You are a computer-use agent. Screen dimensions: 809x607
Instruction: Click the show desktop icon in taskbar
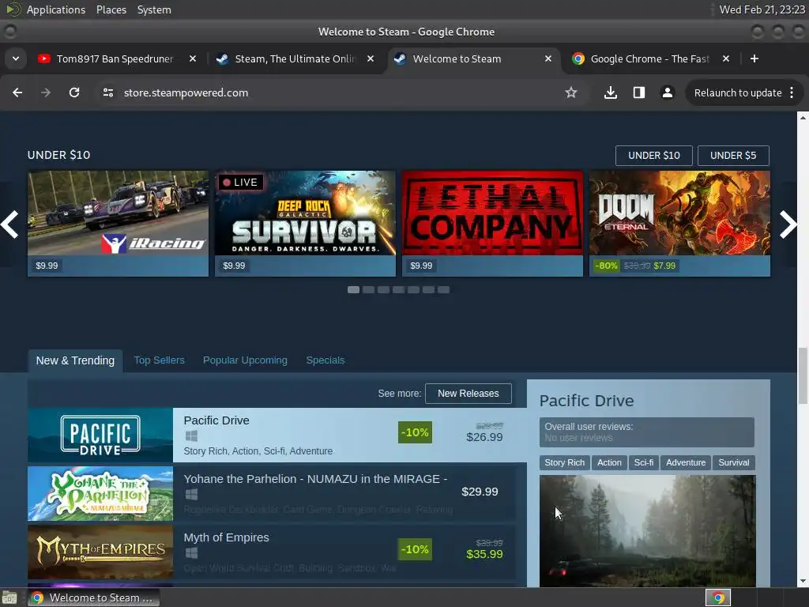pyautogui.click(x=9, y=598)
